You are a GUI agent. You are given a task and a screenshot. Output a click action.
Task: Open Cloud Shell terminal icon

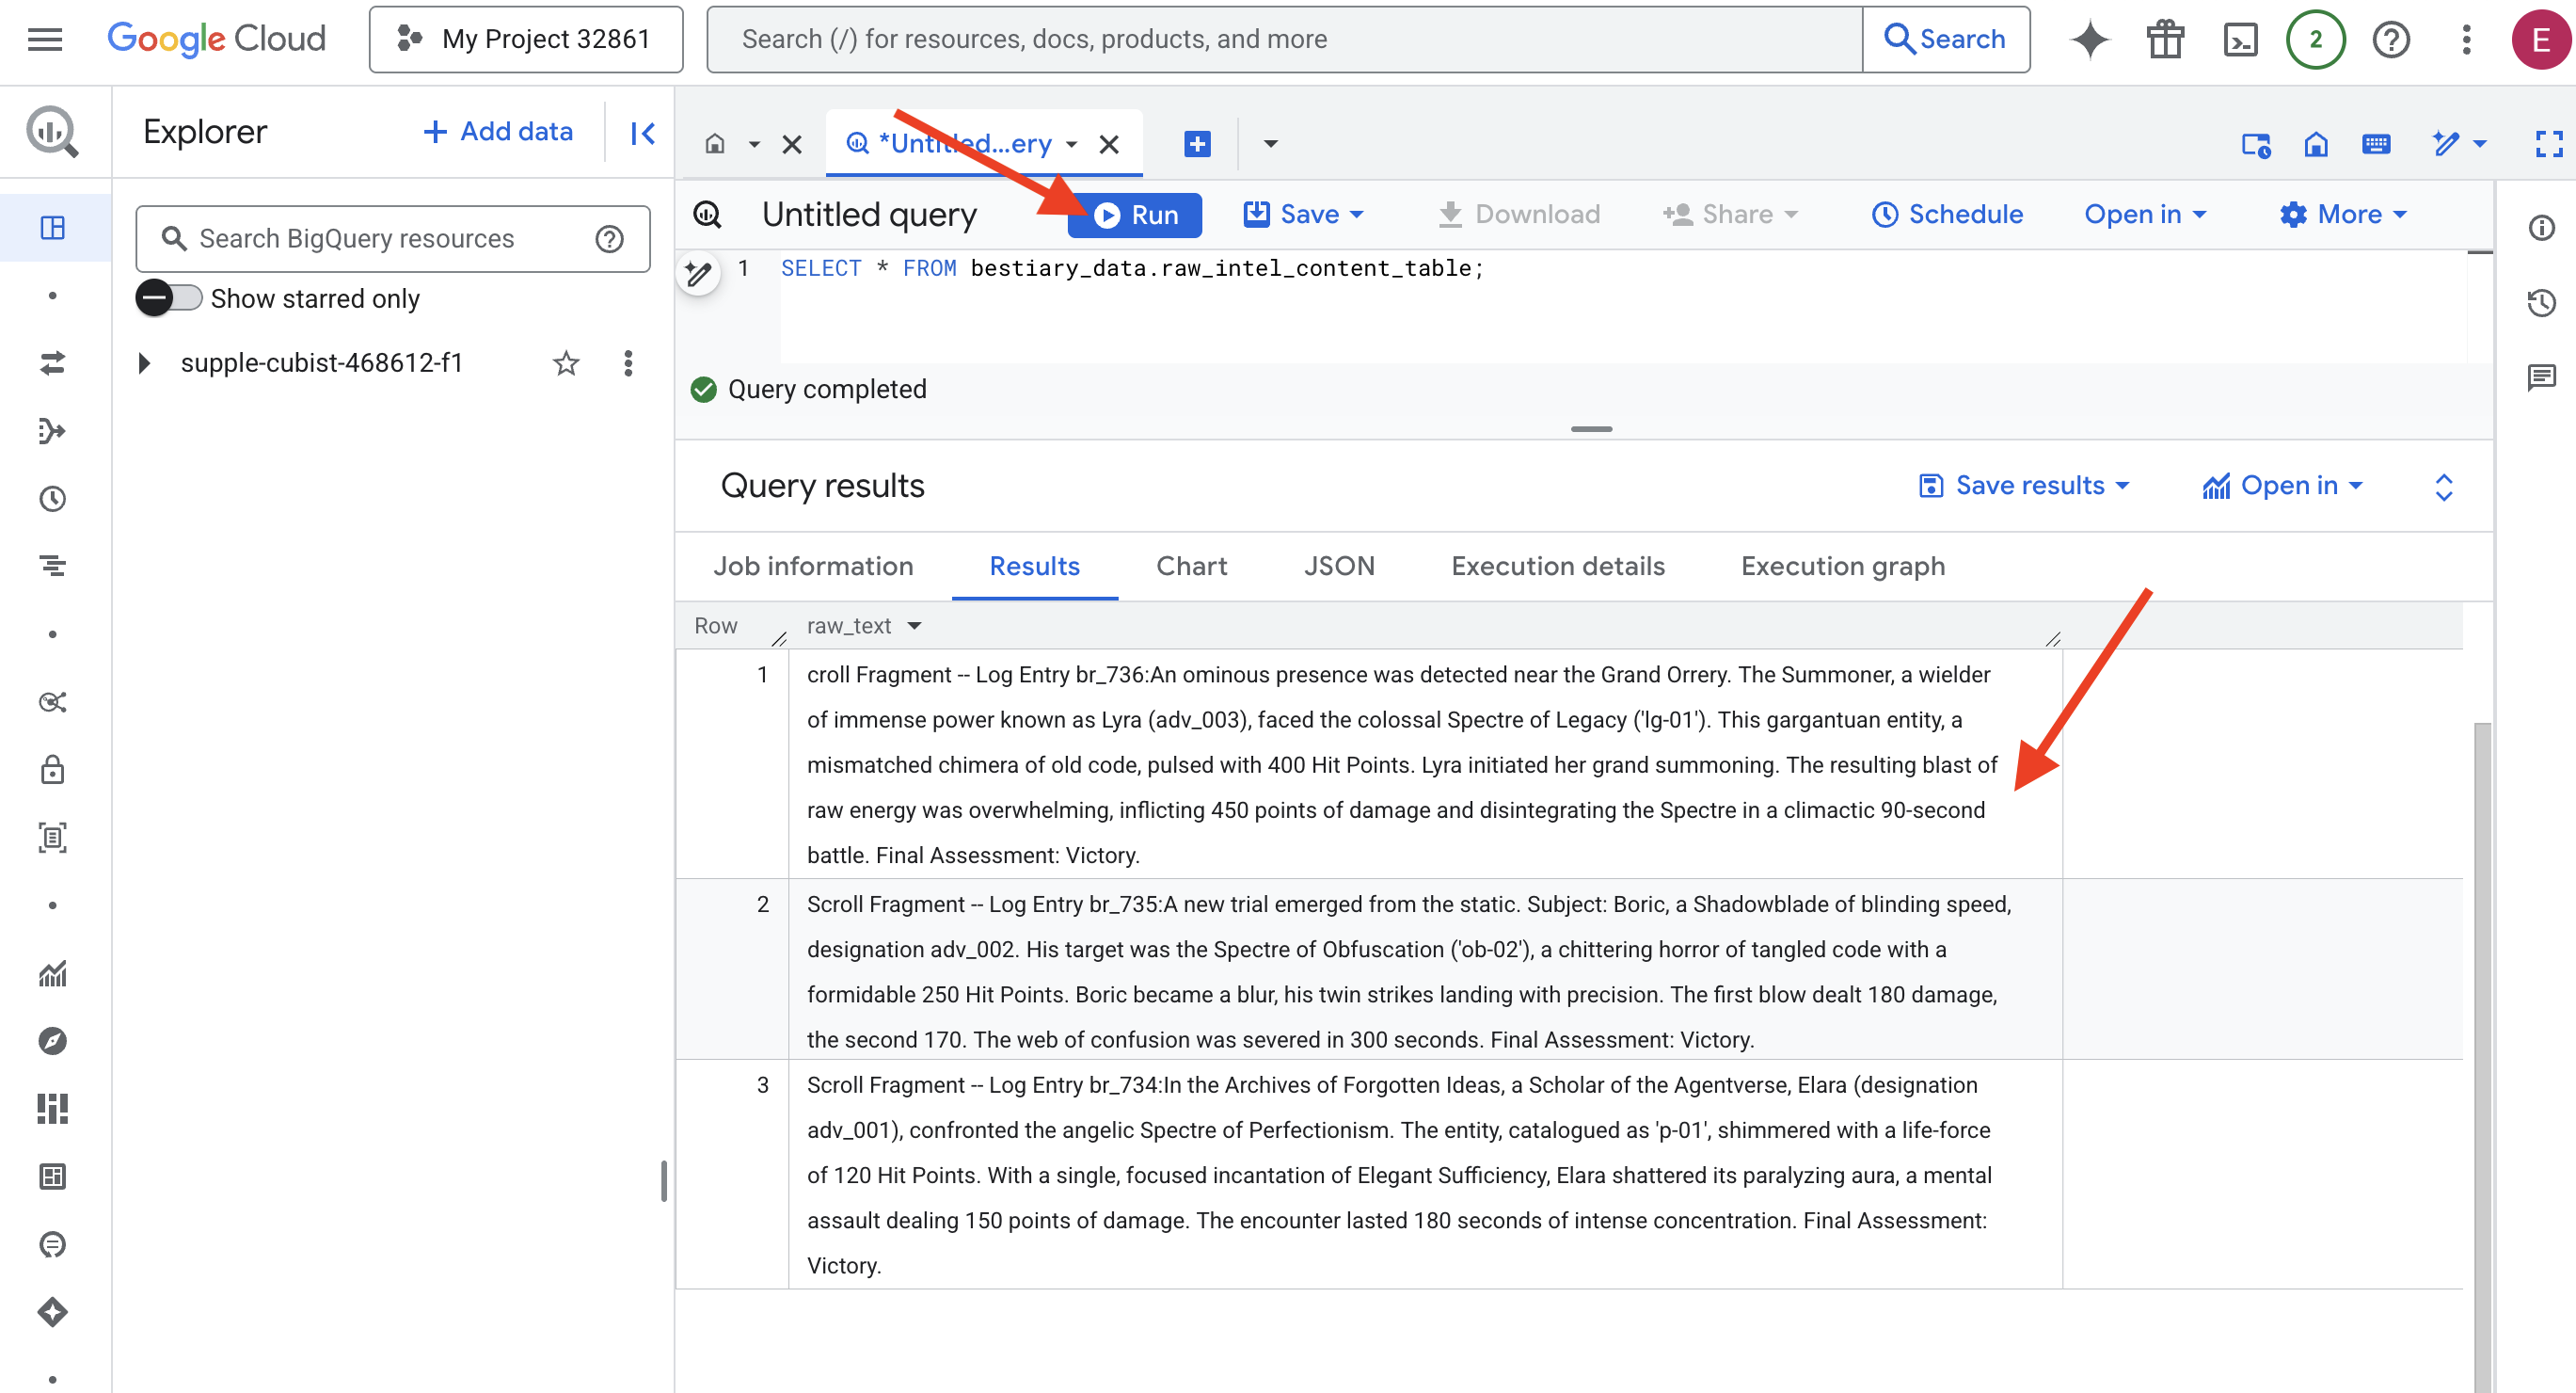[2240, 39]
